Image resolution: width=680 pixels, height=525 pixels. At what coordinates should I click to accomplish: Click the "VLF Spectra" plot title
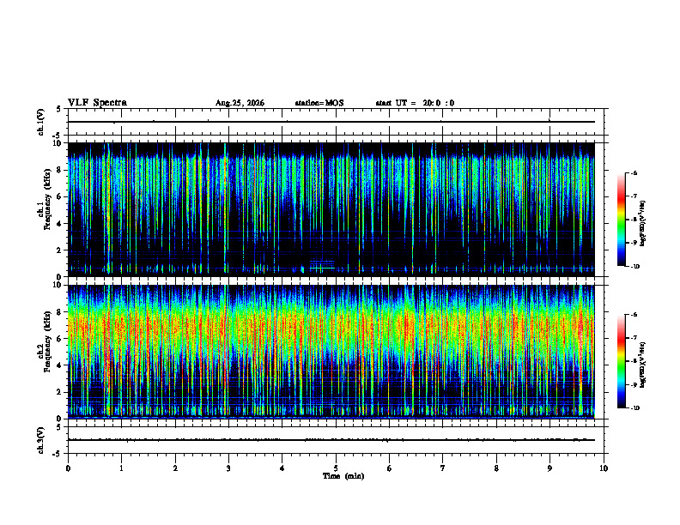97,103
